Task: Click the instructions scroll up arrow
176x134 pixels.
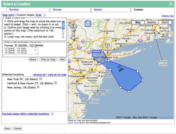Action: (x=64, y=34)
